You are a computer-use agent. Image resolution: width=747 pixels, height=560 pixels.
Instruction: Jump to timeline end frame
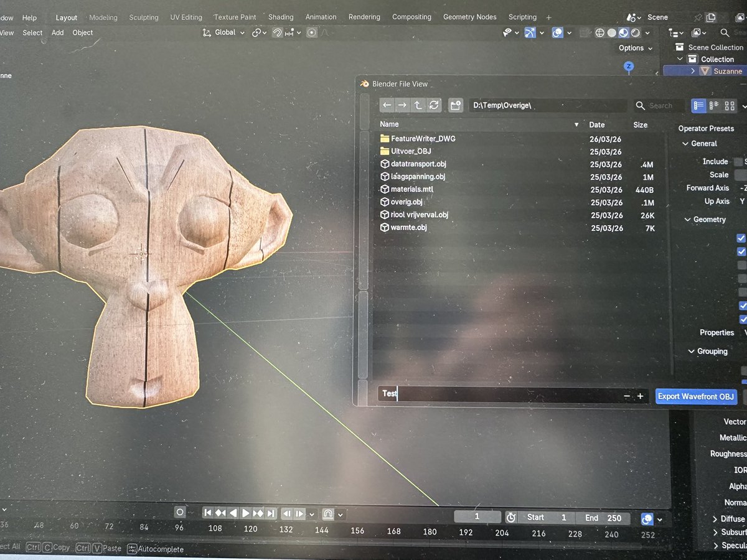click(x=271, y=513)
